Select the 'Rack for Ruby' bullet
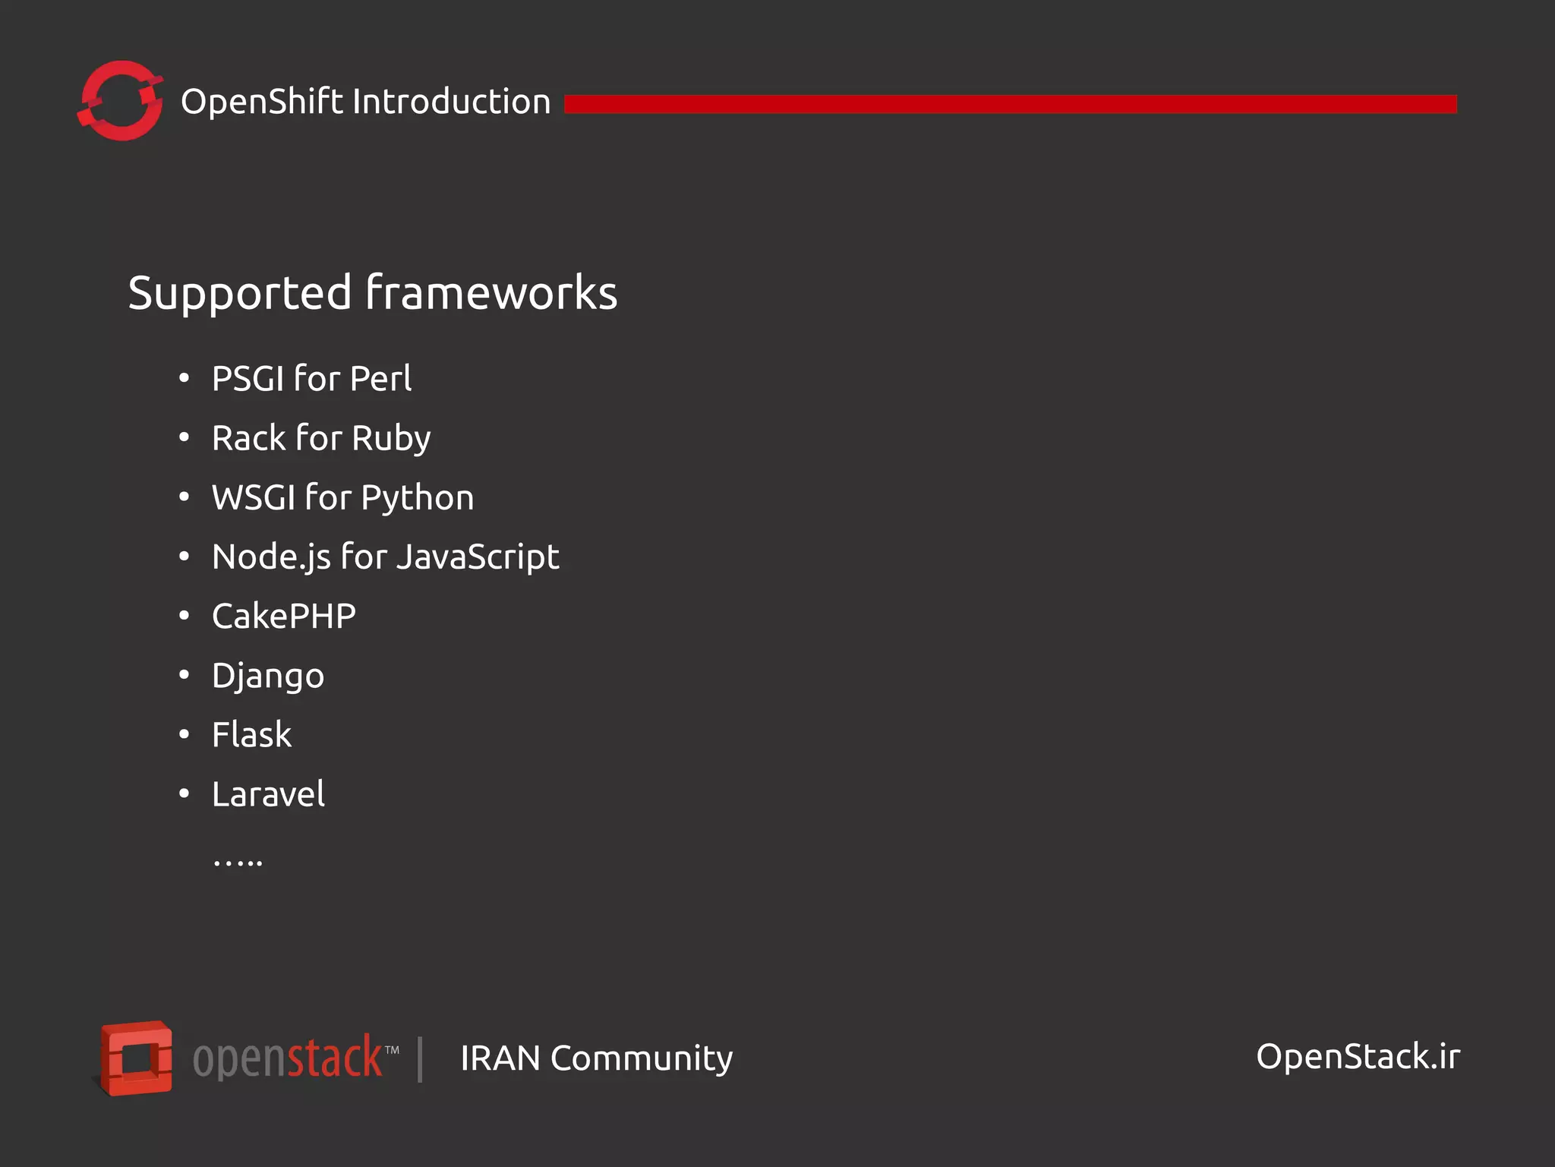The width and height of the screenshot is (1555, 1167). click(x=321, y=439)
